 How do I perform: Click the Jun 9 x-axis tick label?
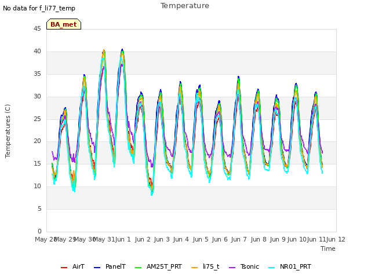coord(278,239)
